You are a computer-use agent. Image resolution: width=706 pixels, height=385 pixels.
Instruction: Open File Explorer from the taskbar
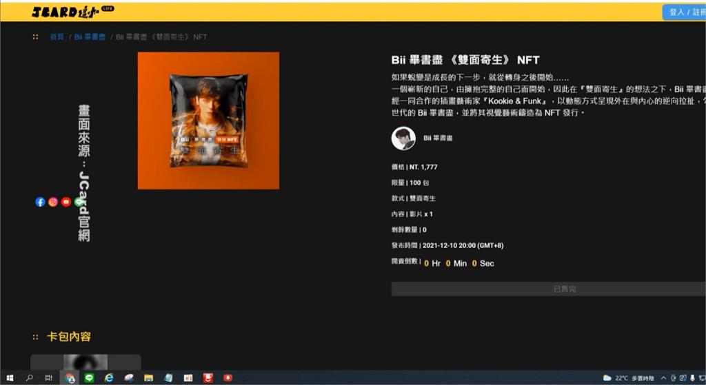pyautogui.click(x=149, y=378)
